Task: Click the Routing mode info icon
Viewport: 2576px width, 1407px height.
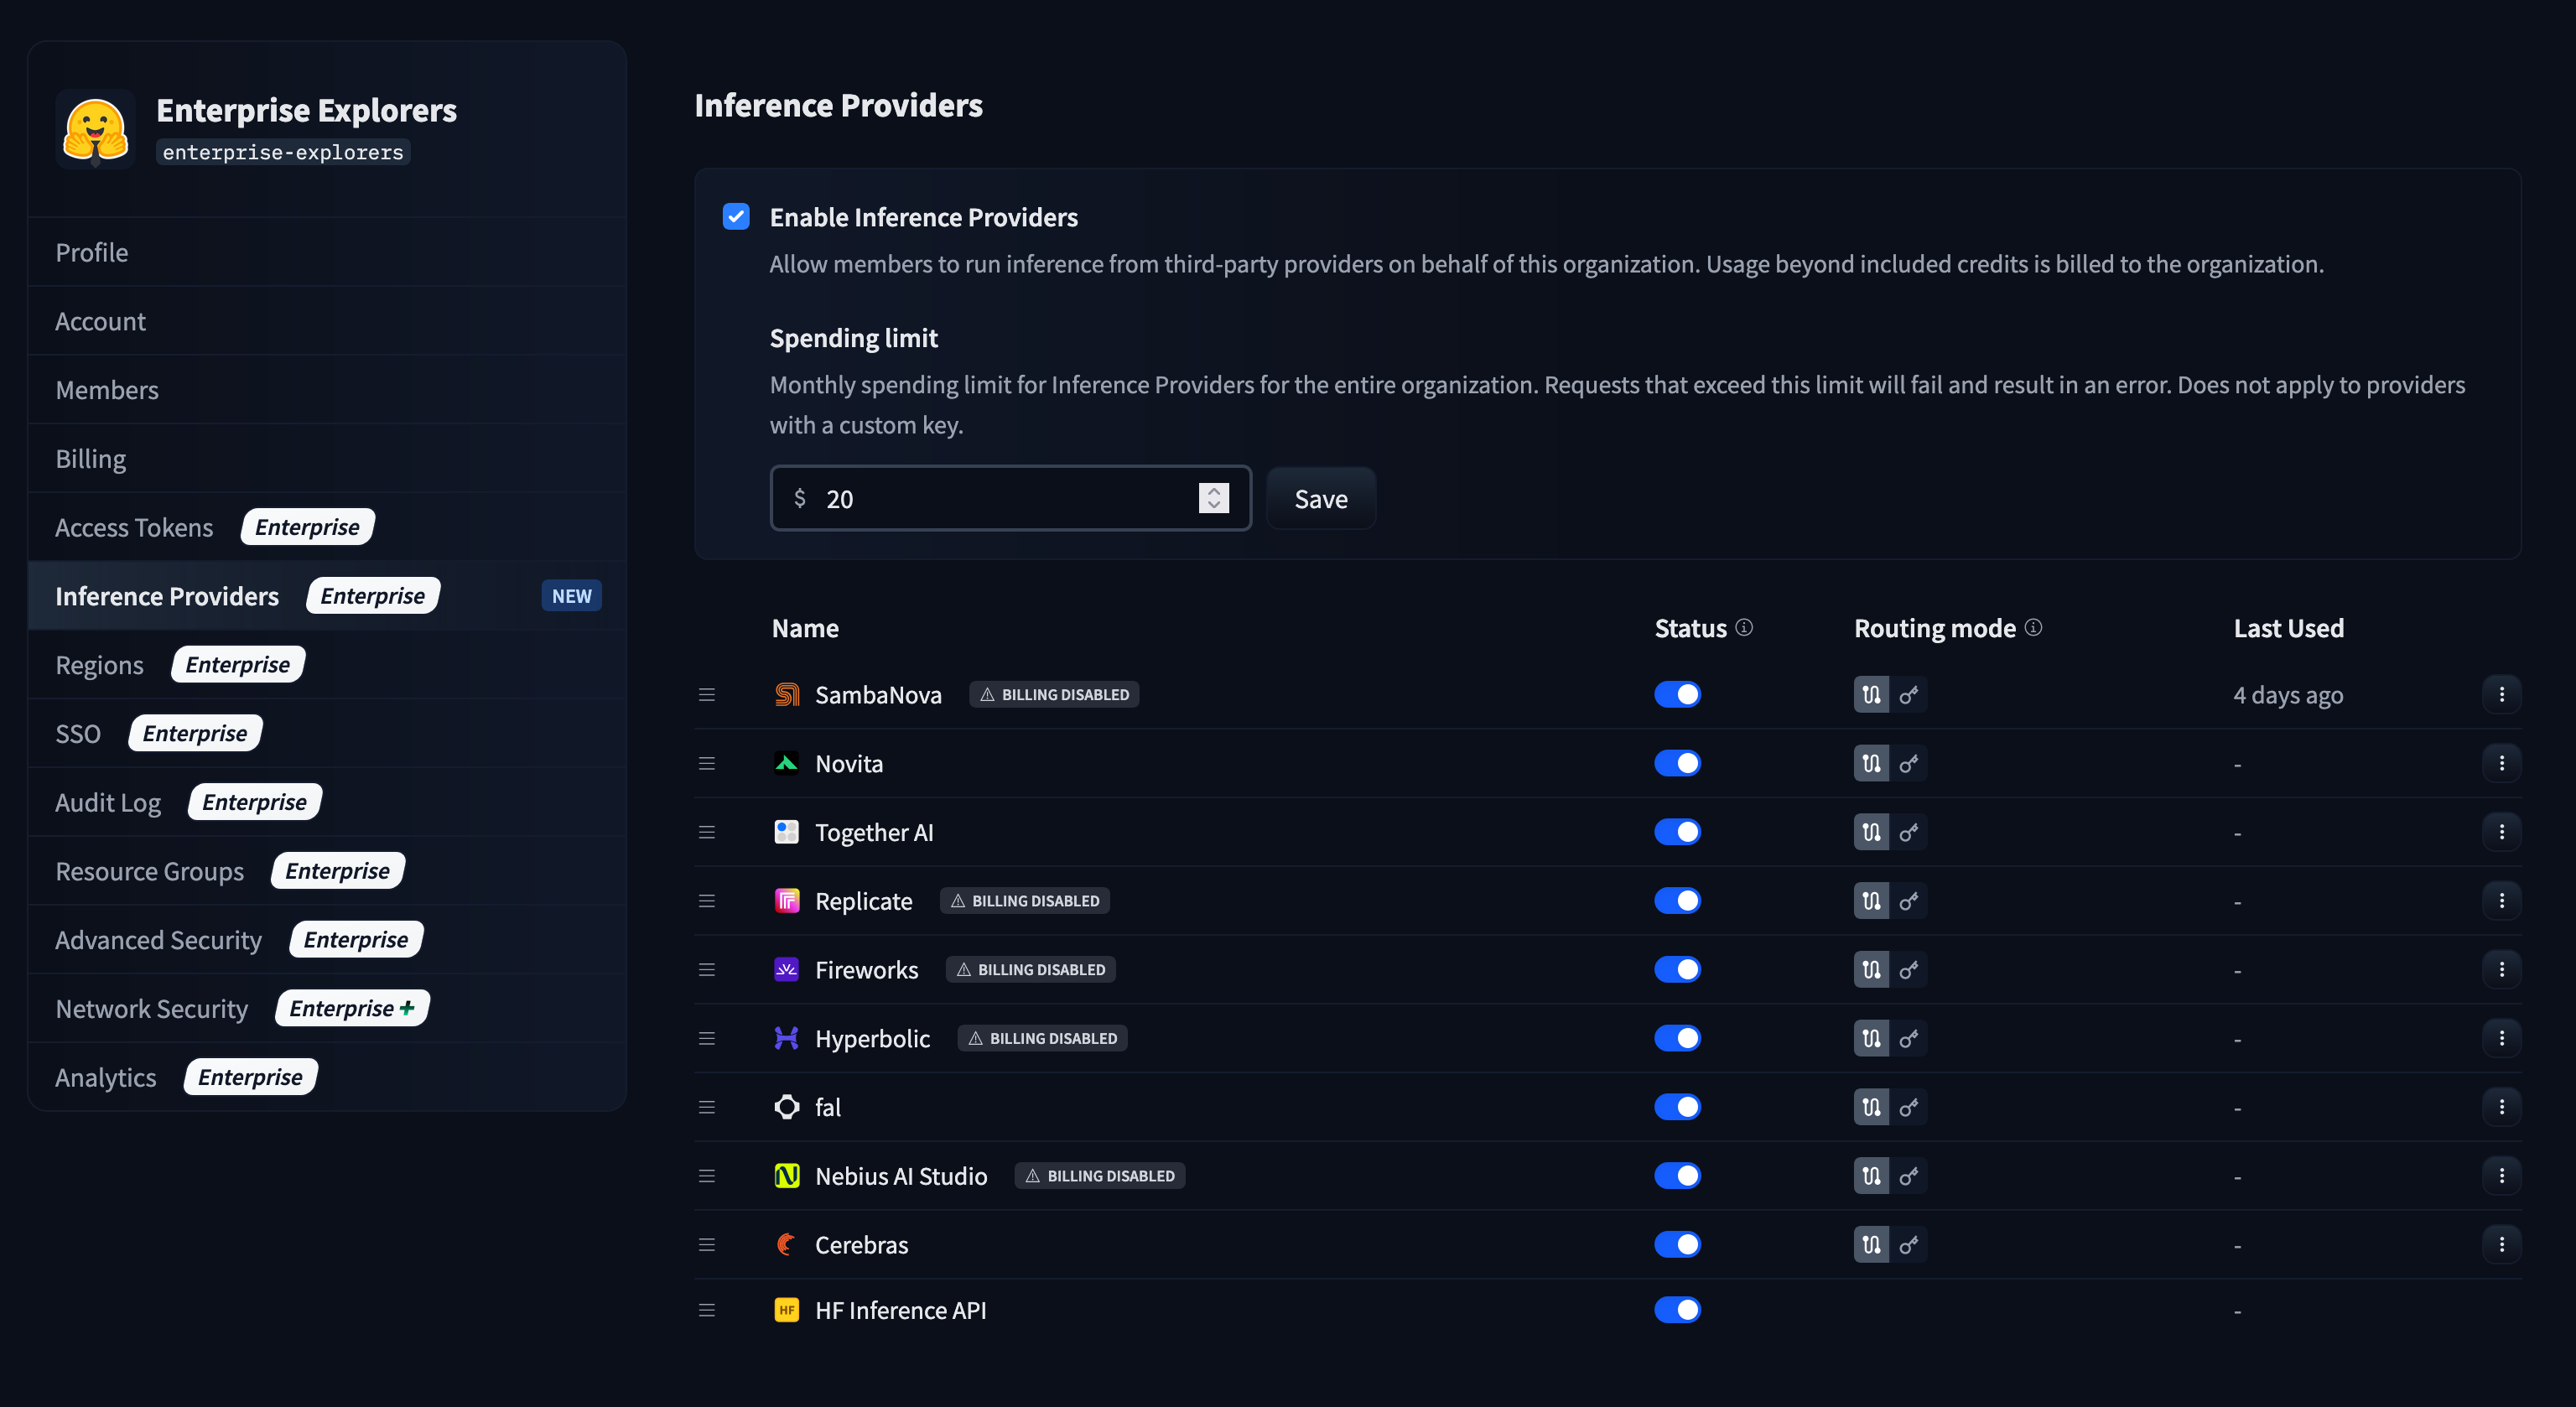Action: (x=2033, y=628)
